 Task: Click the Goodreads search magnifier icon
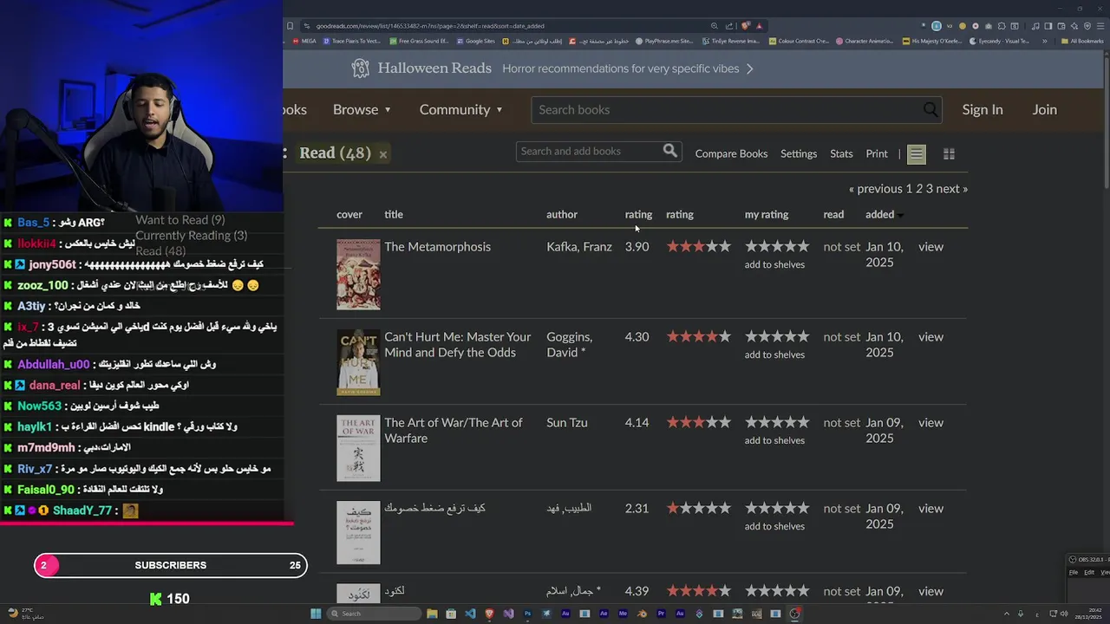[930, 109]
